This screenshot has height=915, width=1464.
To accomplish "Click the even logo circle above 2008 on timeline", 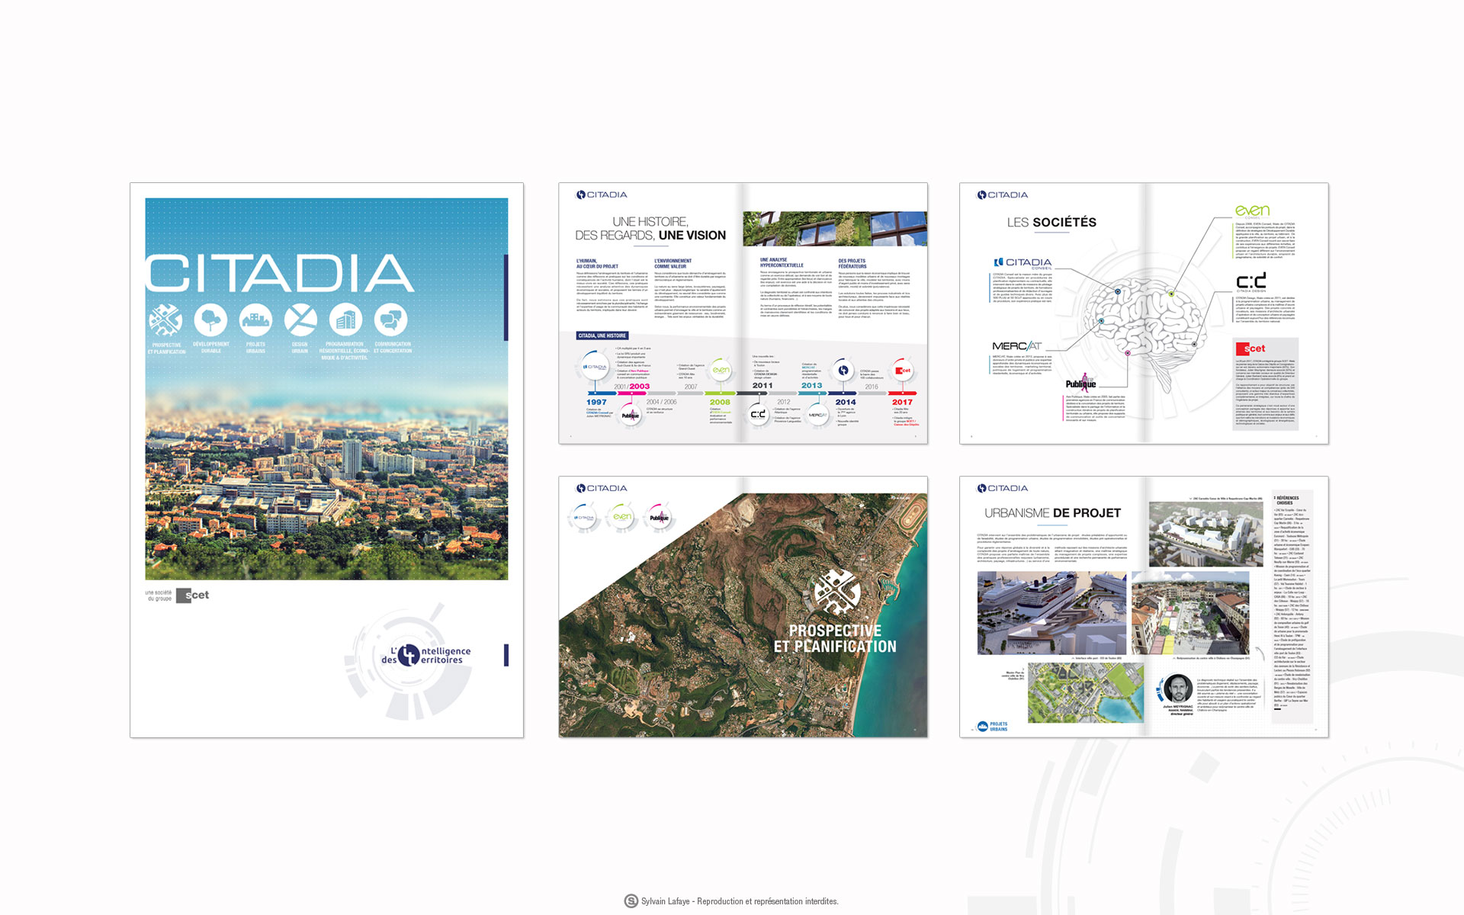I will (721, 370).
